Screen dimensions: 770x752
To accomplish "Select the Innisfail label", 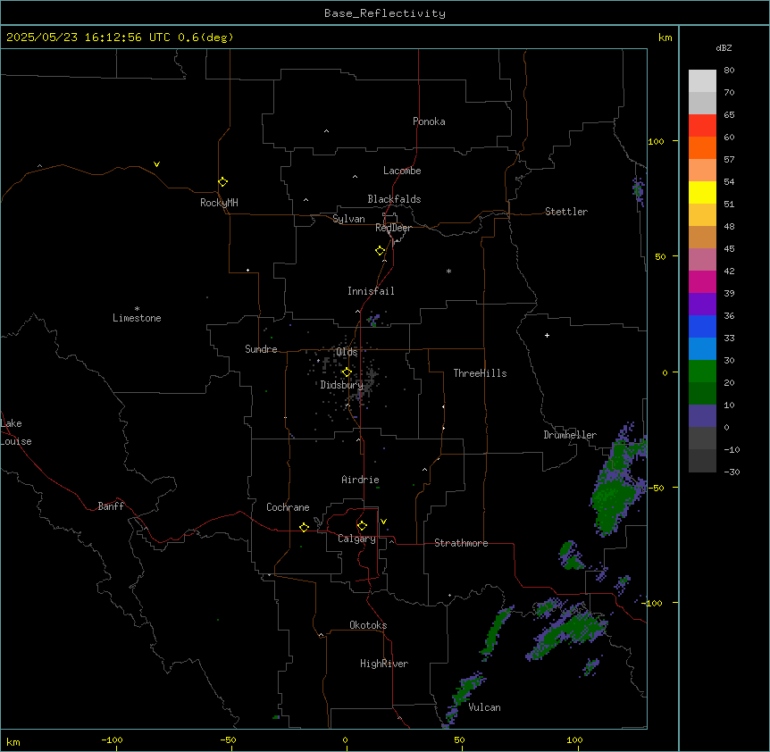I will click(371, 291).
